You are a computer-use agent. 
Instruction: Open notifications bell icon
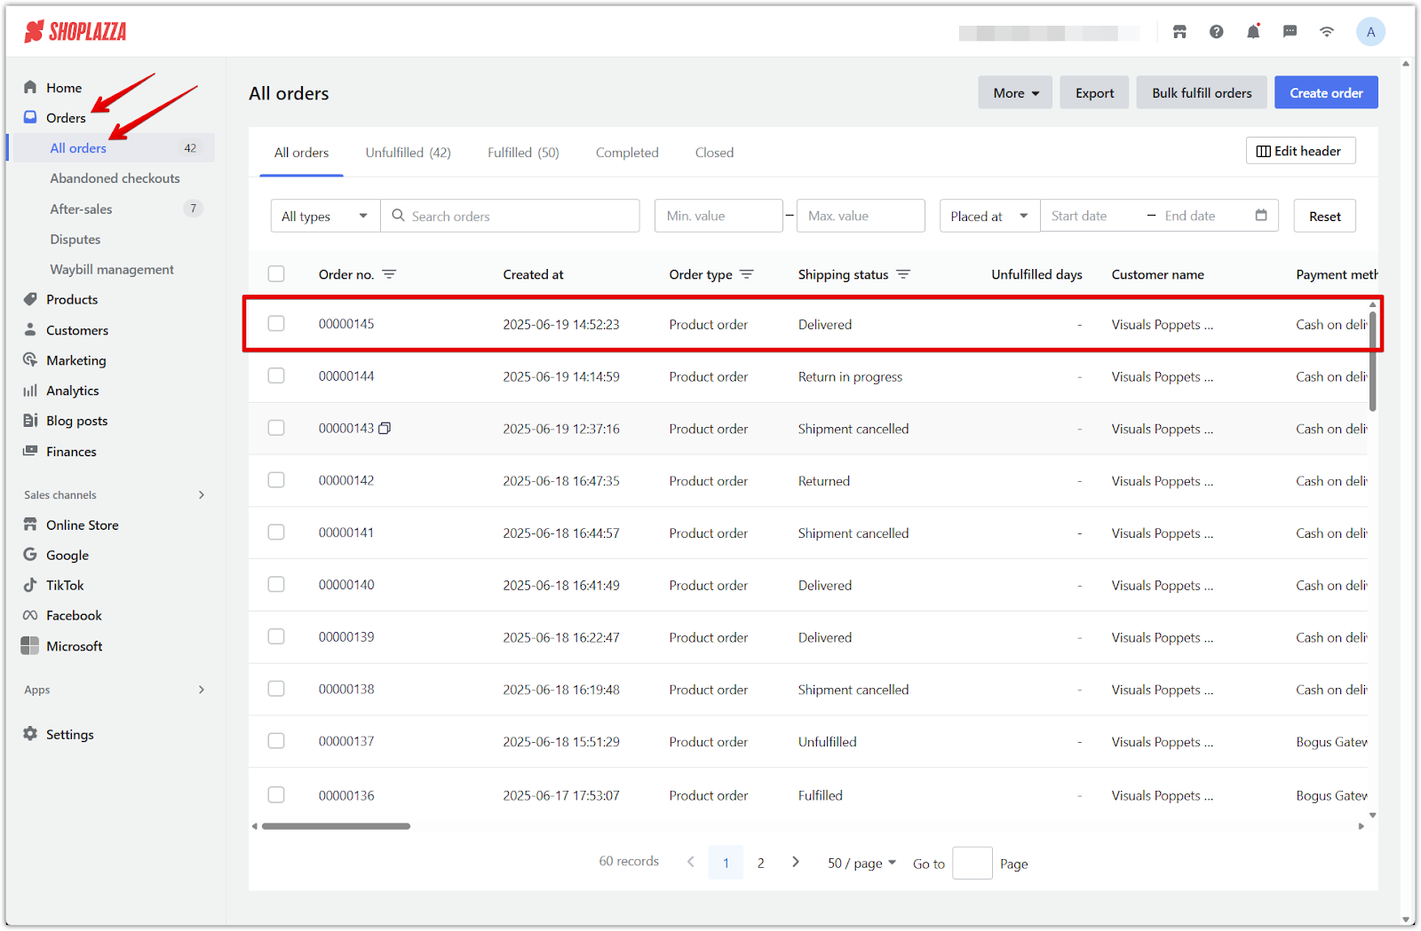click(1253, 32)
